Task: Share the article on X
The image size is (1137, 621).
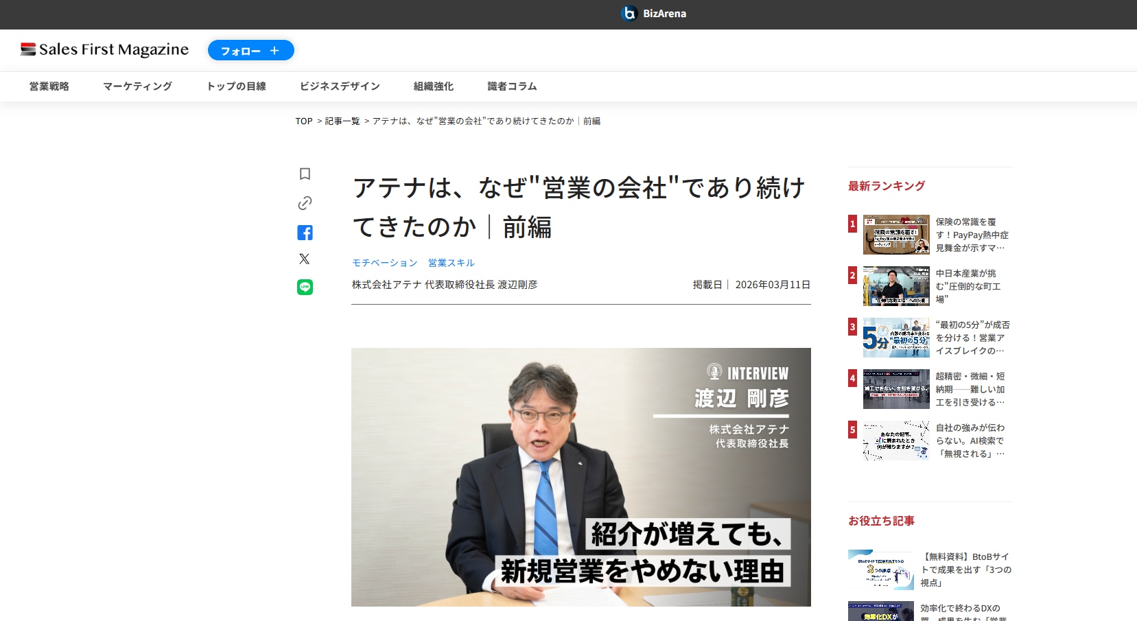Action: point(305,259)
